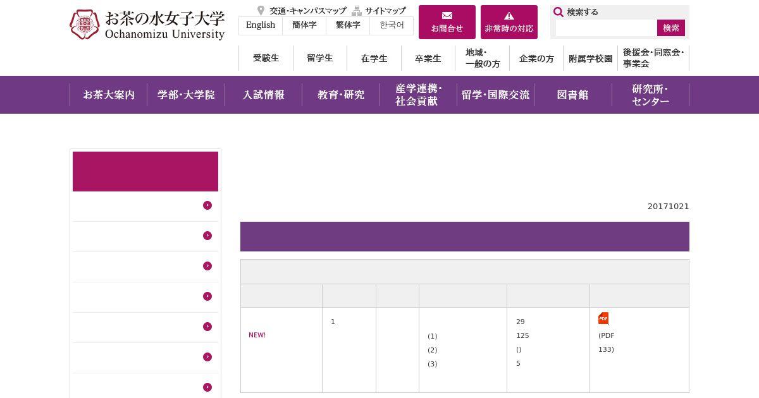The image size is (759, 398).
Task: Open 留学生 audience menu
Action: point(319,58)
